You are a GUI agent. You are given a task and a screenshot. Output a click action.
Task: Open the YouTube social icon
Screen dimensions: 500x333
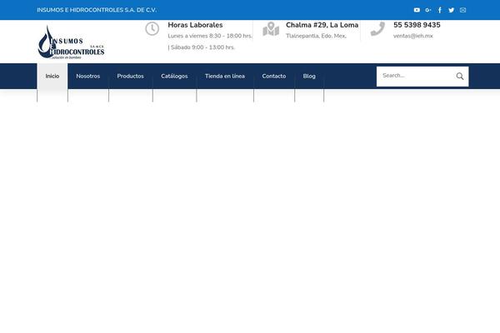(x=417, y=10)
